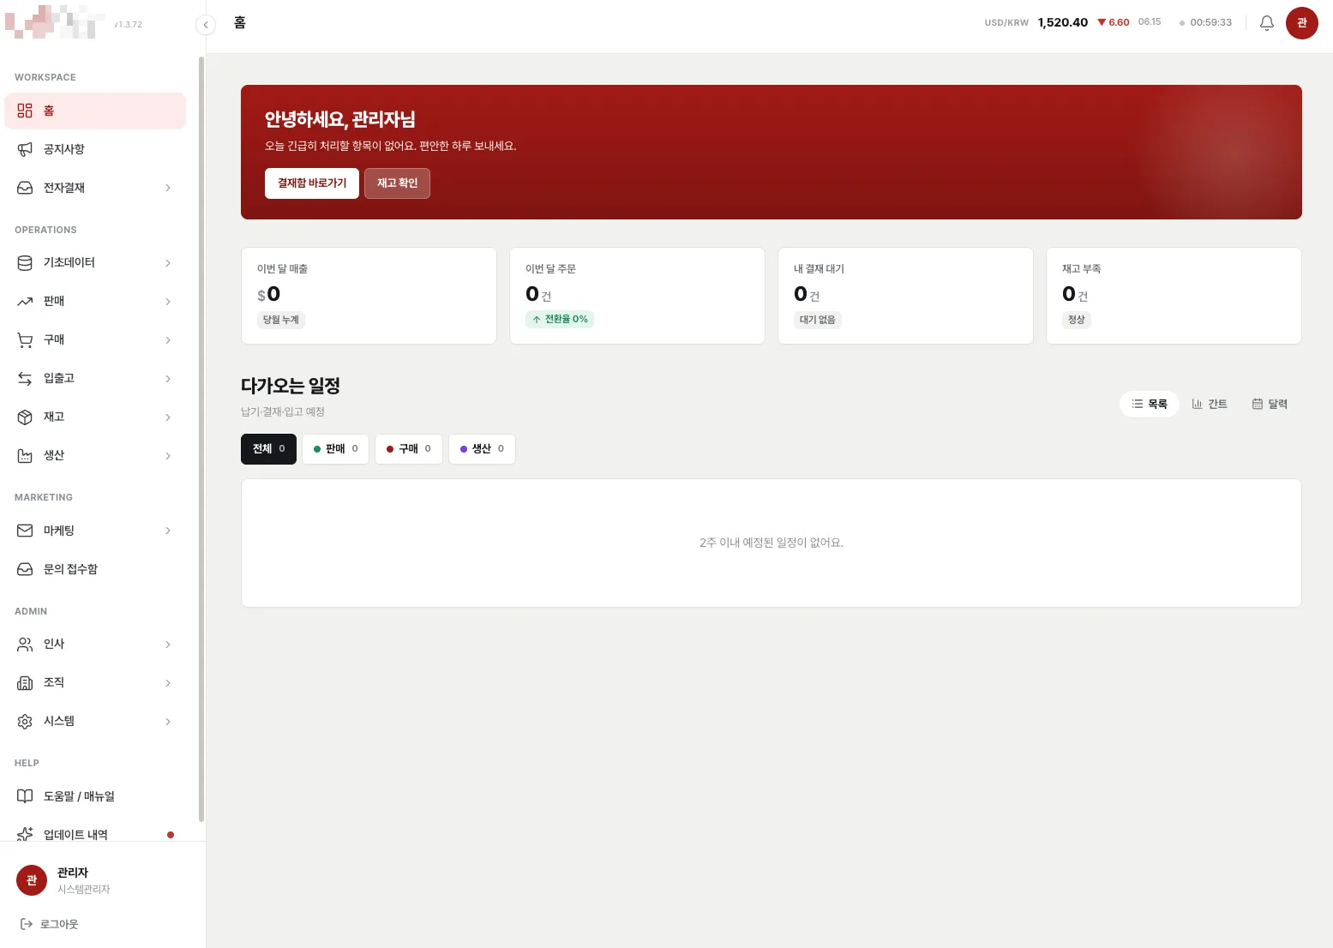Click the 전자결재 inbox icon
The width and height of the screenshot is (1333, 948).
[25, 188]
